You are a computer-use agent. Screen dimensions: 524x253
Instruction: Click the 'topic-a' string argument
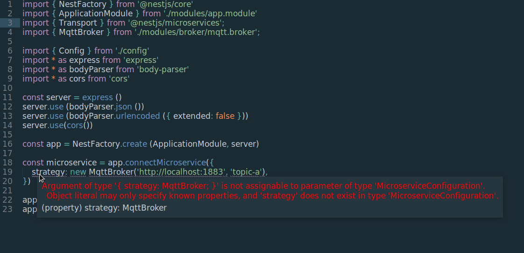pyautogui.click(x=247, y=171)
